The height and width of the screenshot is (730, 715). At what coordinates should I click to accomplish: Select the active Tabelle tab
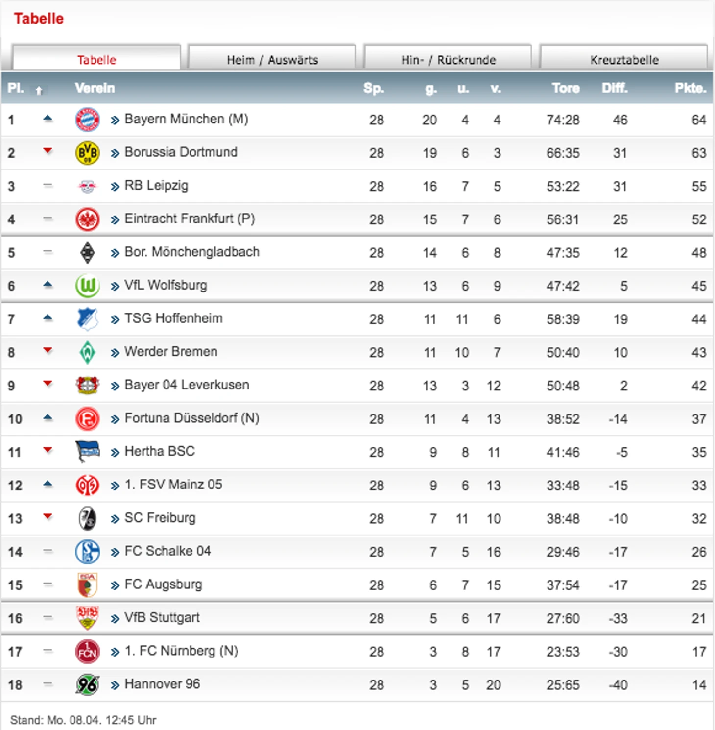[x=96, y=58]
